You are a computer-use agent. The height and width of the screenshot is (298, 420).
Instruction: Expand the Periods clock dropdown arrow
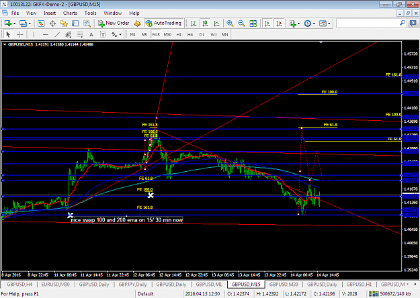[314, 23]
